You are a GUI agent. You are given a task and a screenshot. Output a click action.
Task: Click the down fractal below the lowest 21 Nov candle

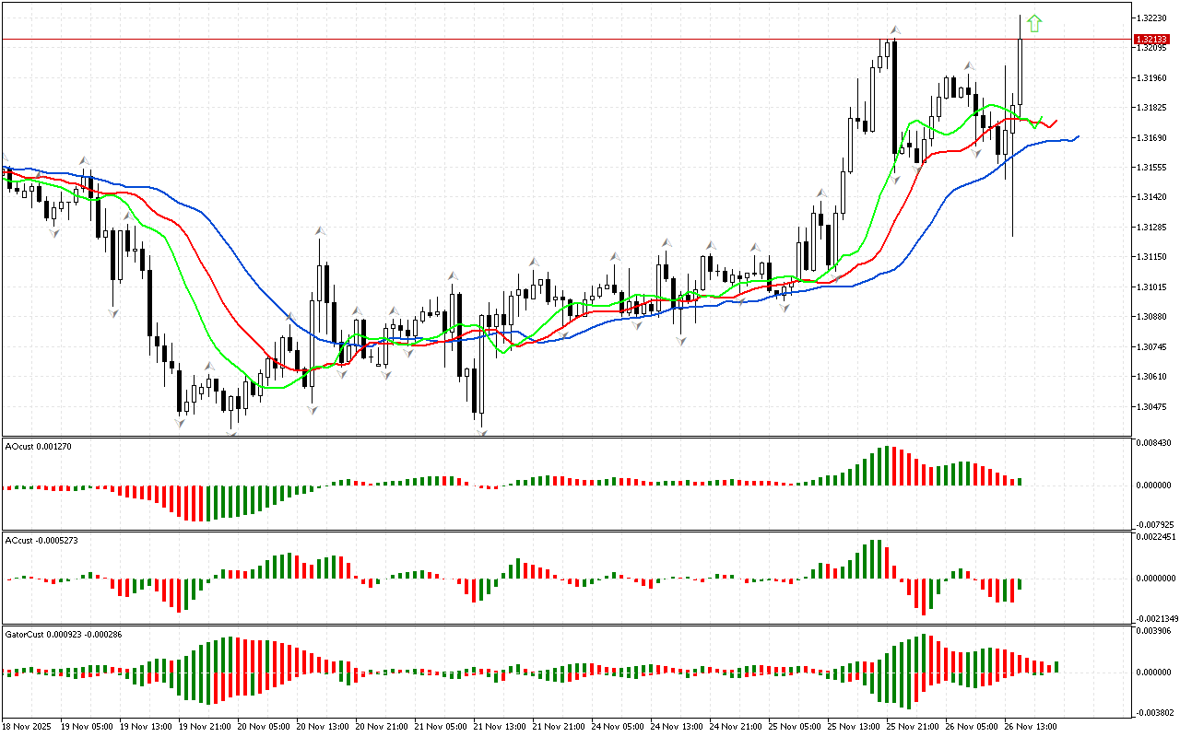pos(481,430)
